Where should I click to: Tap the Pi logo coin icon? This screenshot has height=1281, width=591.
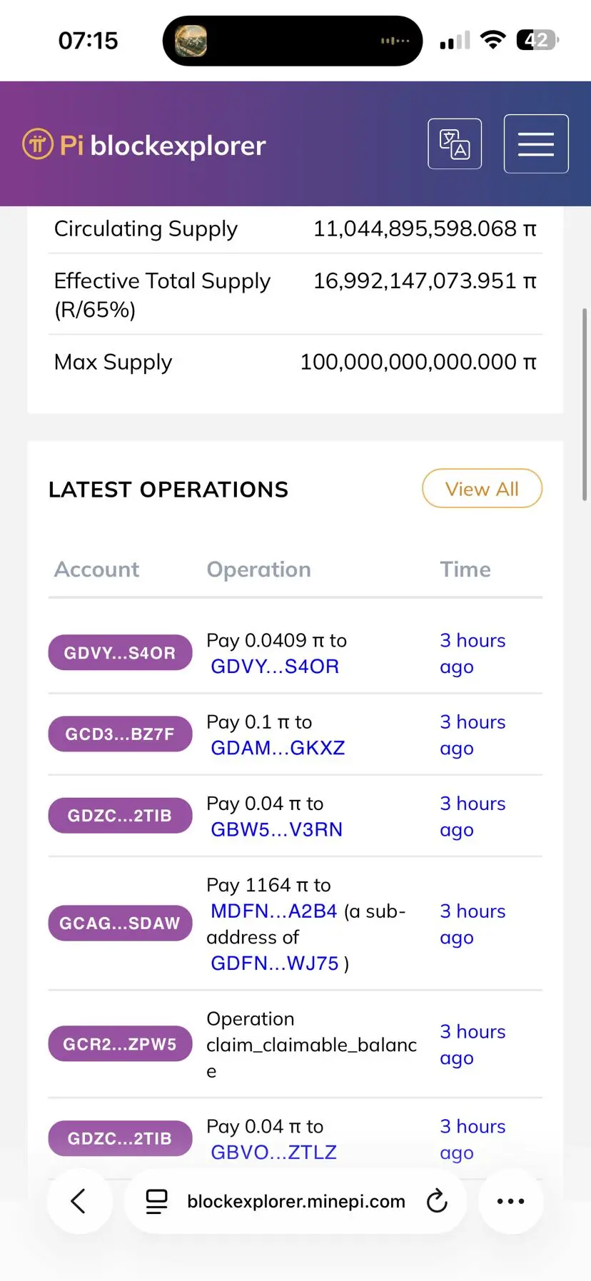tap(38, 145)
